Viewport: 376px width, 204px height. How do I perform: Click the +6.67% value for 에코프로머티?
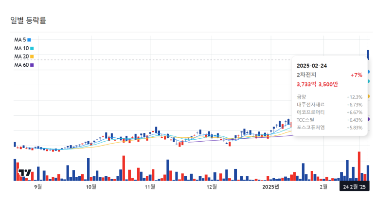point(355,112)
